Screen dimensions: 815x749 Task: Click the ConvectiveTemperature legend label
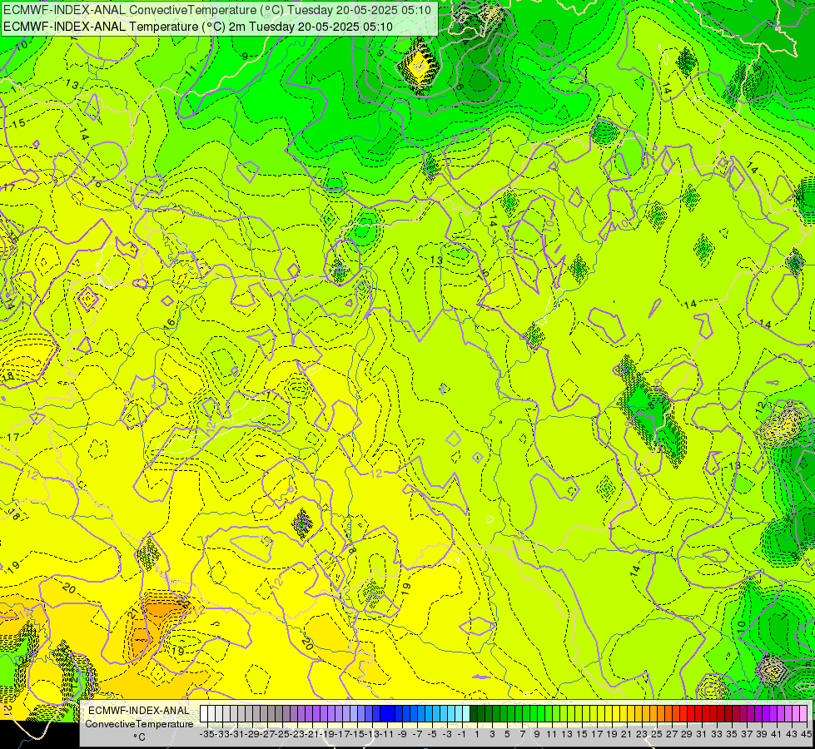(139, 723)
